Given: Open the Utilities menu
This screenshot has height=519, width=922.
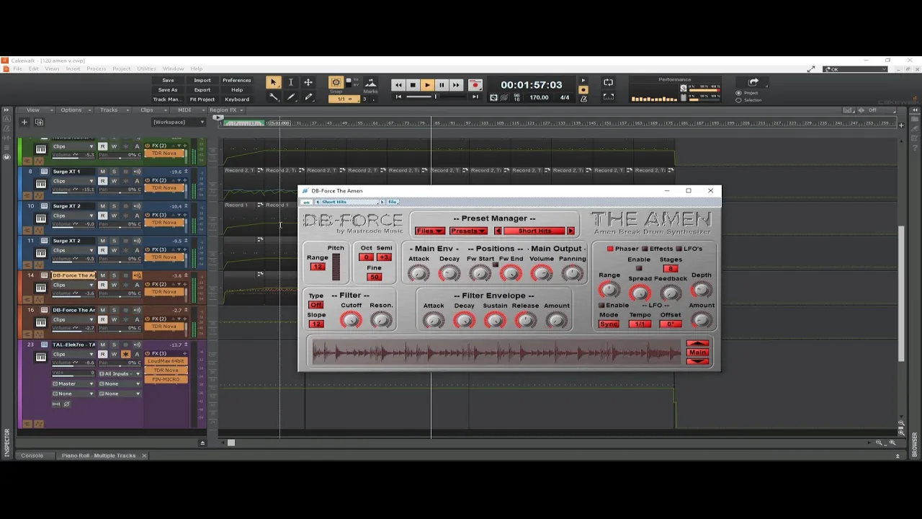Looking at the screenshot, I should (x=146, y=68).
